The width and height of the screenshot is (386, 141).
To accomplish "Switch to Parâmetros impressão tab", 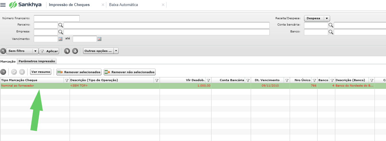I will 37,61.
